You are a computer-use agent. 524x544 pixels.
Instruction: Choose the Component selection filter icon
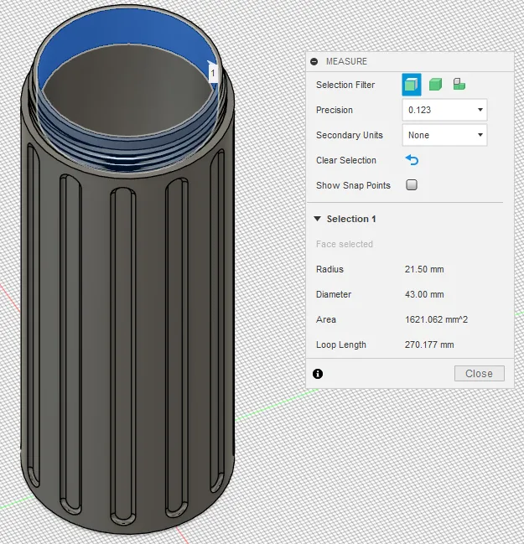click(x=459, y=85)
